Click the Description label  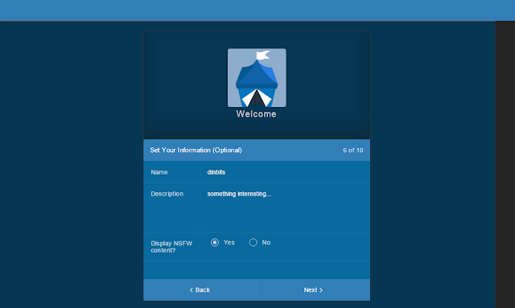[x=167, y=194]
